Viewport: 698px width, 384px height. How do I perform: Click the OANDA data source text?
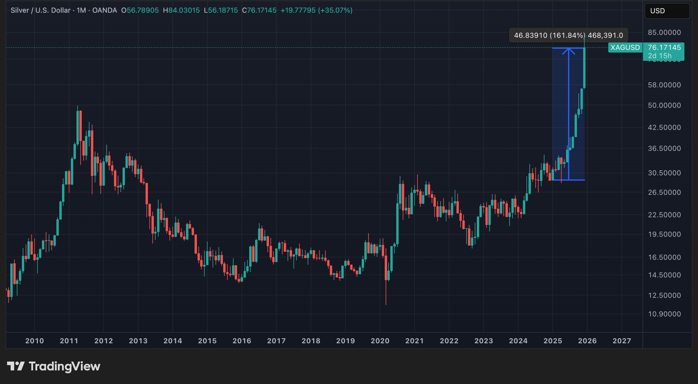pos(105,10)
